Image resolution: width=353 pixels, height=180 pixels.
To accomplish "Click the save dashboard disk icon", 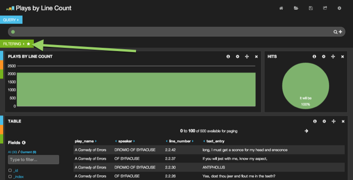I will click(311, 8).
